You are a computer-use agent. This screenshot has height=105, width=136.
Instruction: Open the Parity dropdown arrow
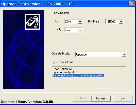[80, 30]
